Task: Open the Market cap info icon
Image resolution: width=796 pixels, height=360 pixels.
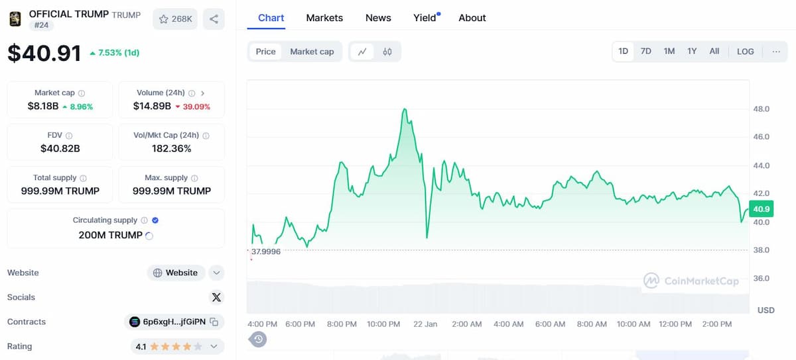Action: [x=82, y=93]
